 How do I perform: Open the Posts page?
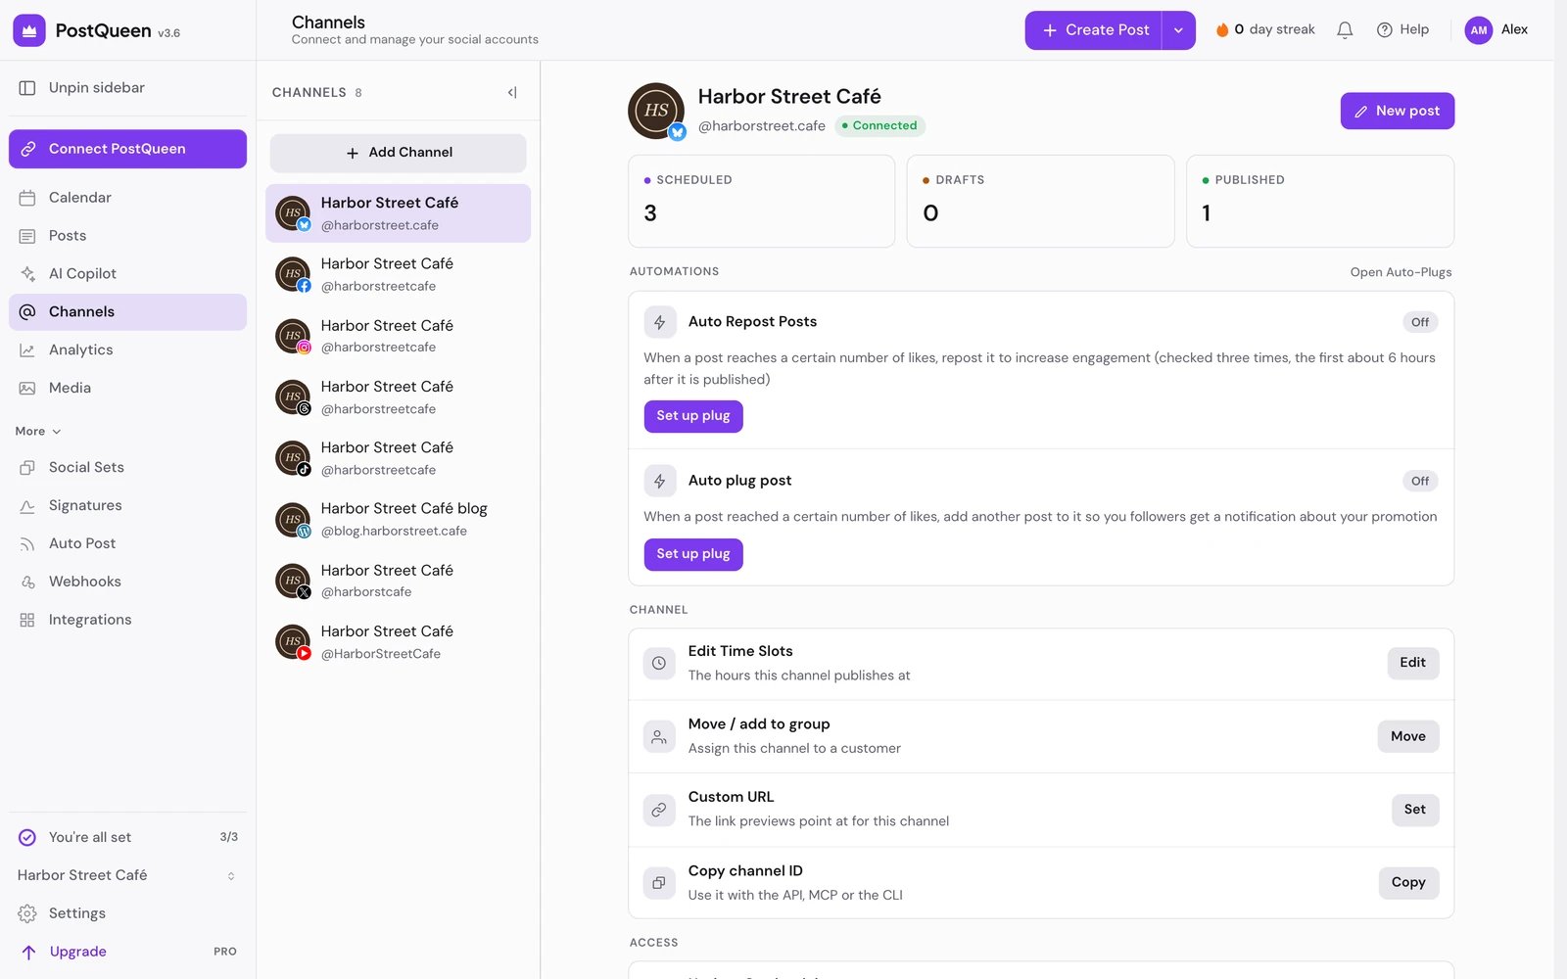[127, 236]
